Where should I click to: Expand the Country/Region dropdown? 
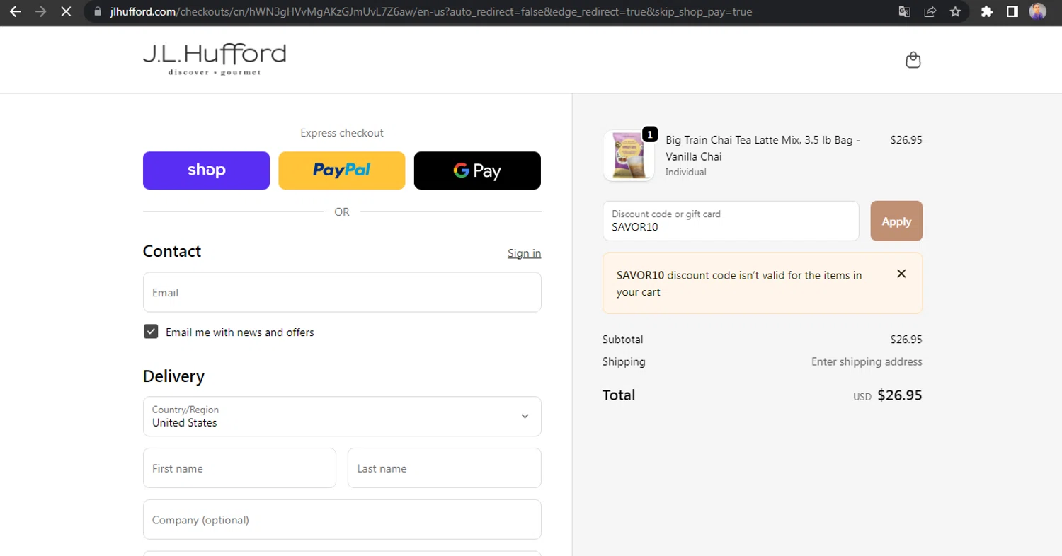[342, 416]
